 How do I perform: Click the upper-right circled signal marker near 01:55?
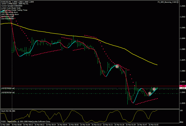coord(154,89)
